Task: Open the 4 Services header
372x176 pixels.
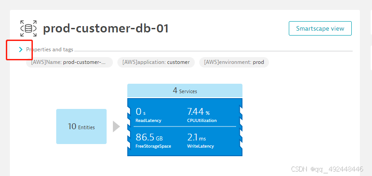Action: pos(185,91)
